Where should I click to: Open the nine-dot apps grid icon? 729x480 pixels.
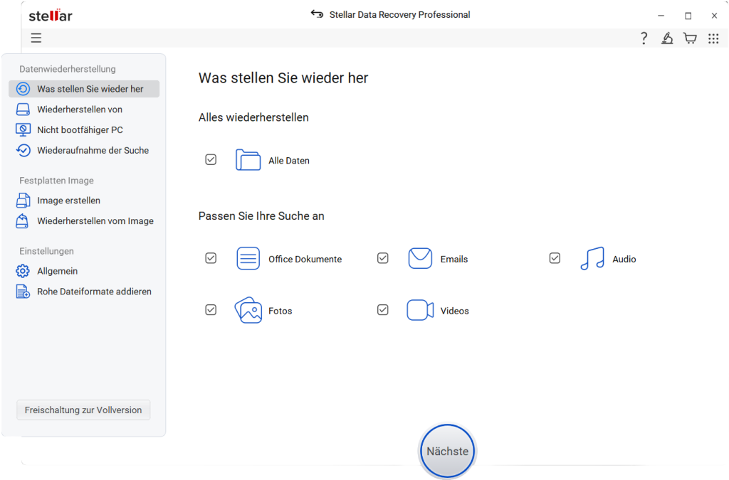tap(713, 38)
